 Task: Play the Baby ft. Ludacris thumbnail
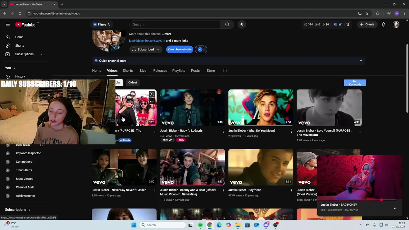pyautogui.click(x=192, y=108)
